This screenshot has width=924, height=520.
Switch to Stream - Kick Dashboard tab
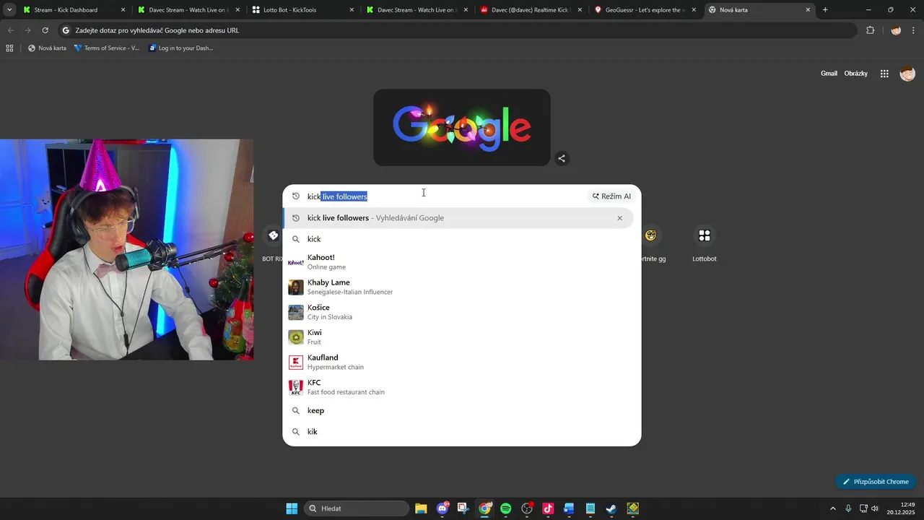tap(74, 10)
